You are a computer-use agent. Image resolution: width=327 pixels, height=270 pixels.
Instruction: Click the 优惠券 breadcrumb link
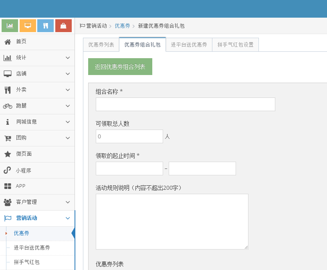122,25
